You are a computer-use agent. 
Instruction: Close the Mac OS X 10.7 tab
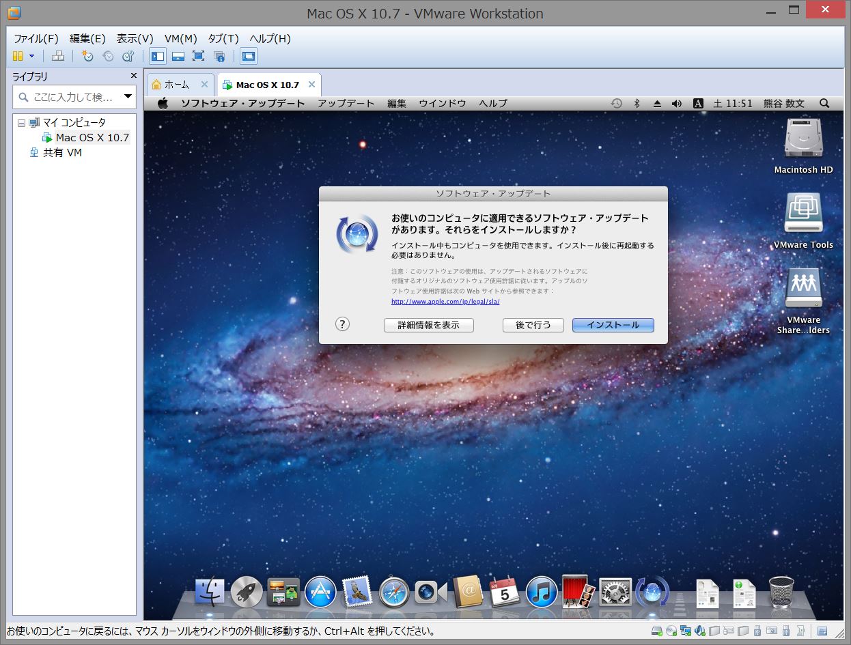[x=311, y=85]
